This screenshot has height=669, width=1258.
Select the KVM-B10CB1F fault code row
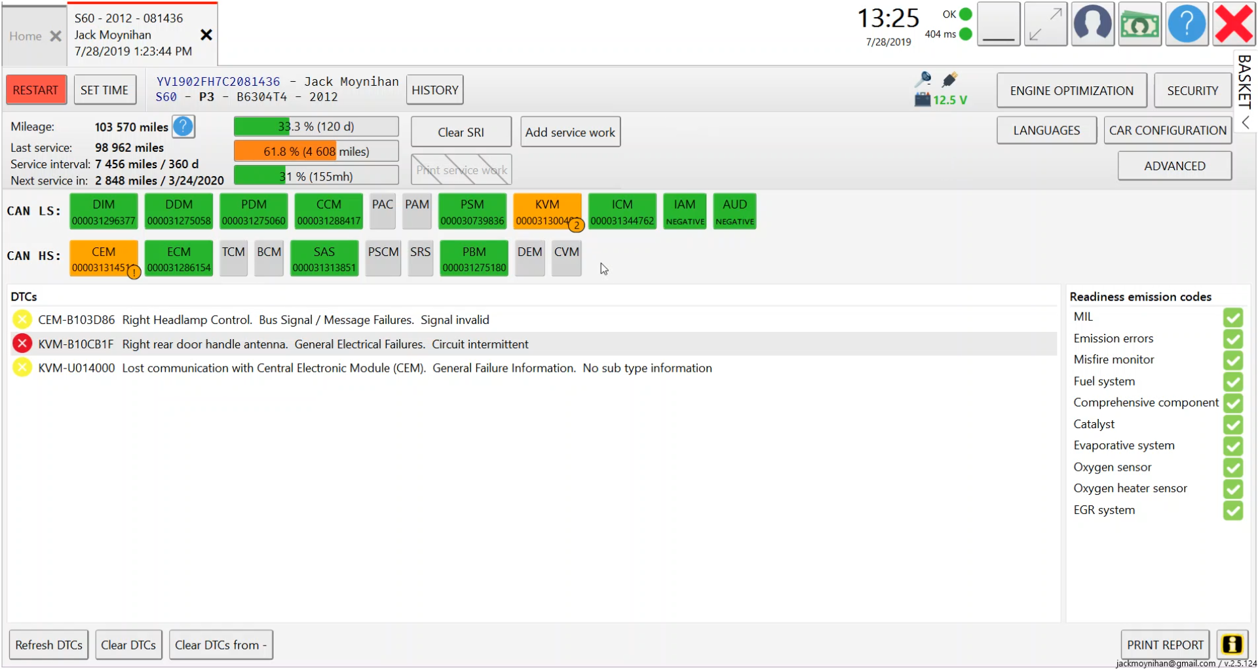(x=533, y=344)
